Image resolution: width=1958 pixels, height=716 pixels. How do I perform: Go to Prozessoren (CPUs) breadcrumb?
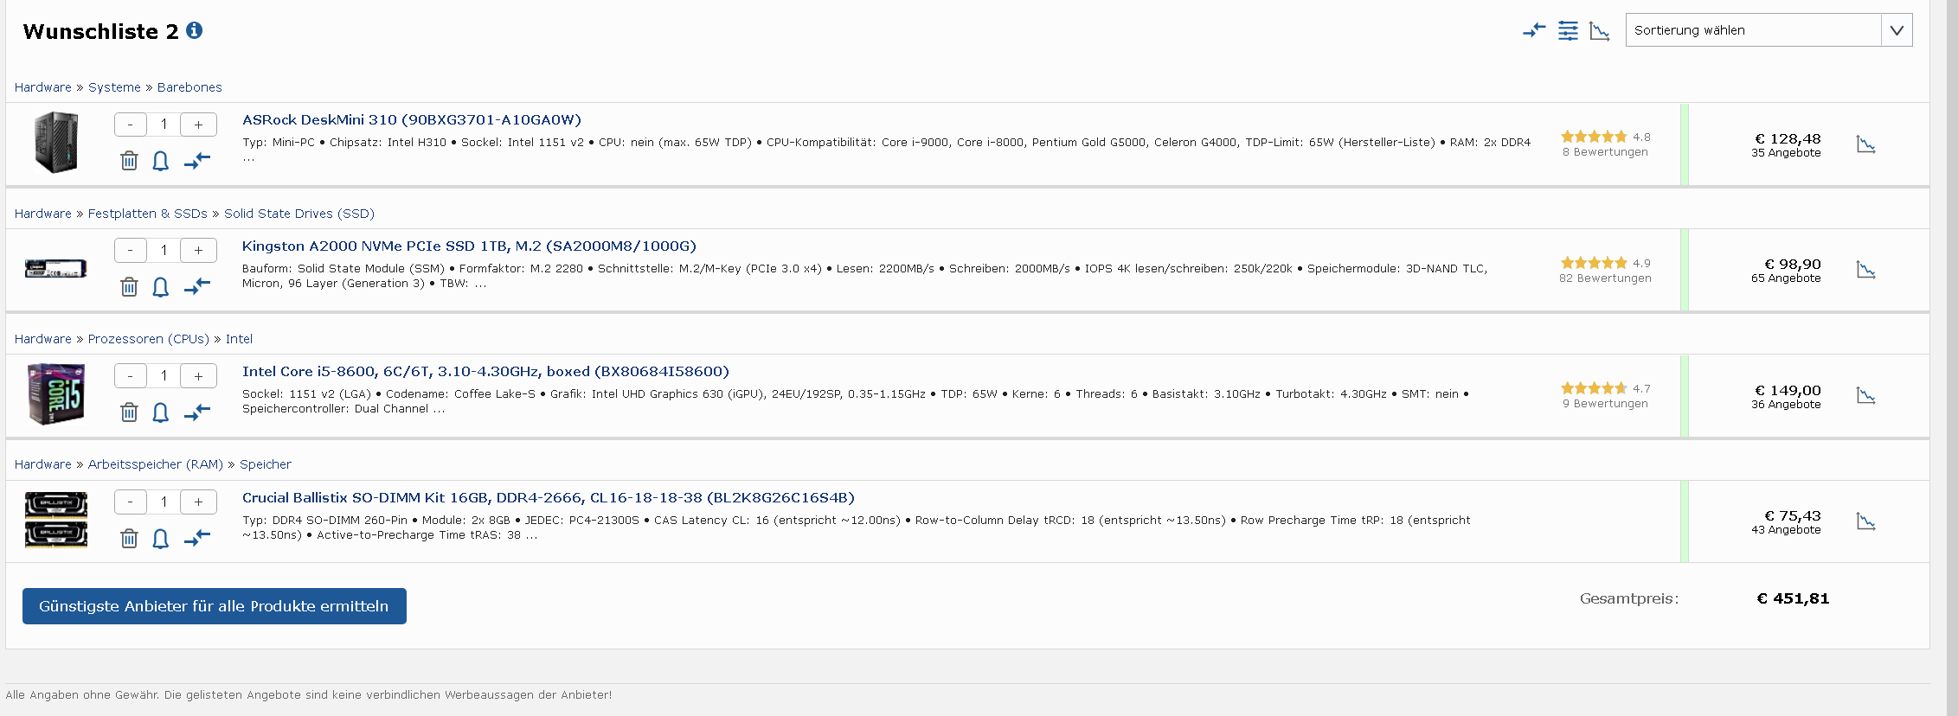149,339
